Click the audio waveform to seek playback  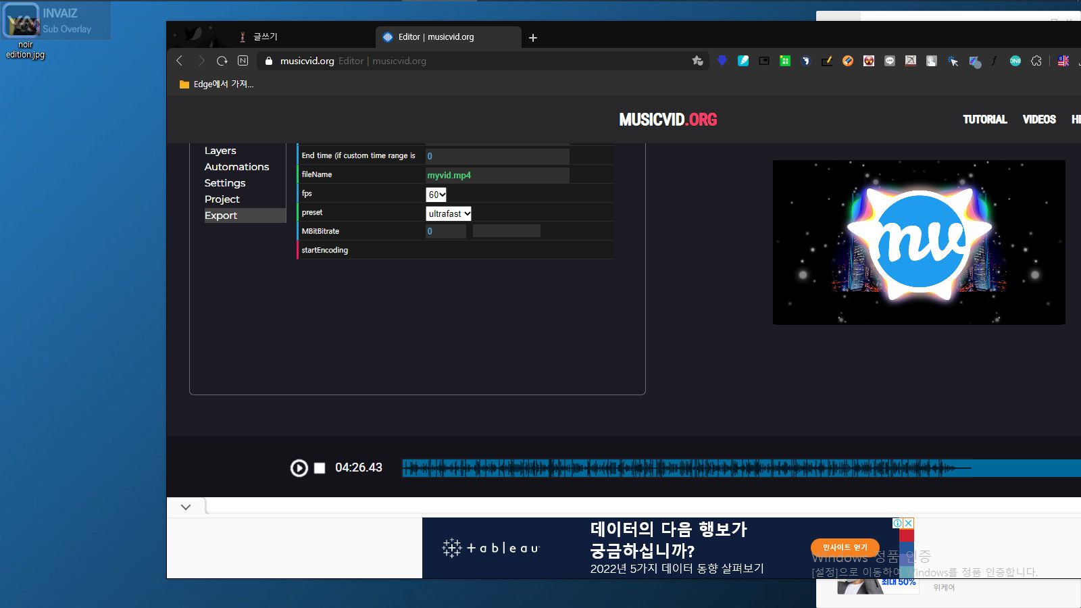pyautogui.click(x=676, y=467)
